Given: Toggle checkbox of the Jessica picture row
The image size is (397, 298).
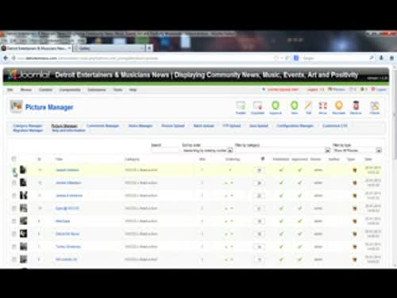Looking at the screenshot, I should click(14, 182).
